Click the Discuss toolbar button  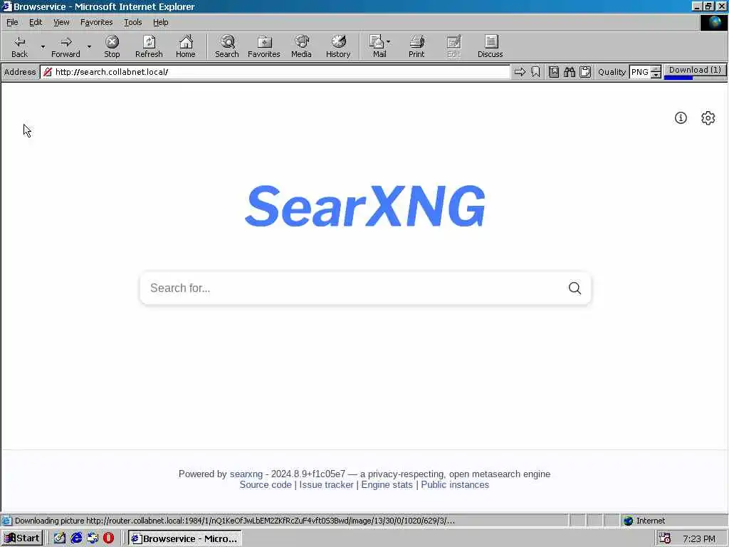coord(490,46)
